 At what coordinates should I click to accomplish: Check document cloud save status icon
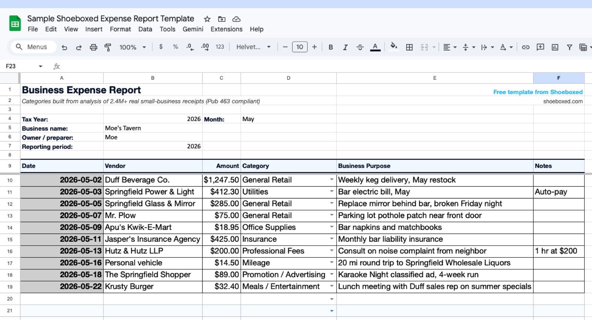(x=236, y=19)
